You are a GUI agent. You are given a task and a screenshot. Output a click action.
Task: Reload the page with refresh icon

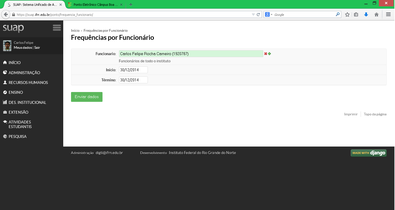click(x=258, y=14)
